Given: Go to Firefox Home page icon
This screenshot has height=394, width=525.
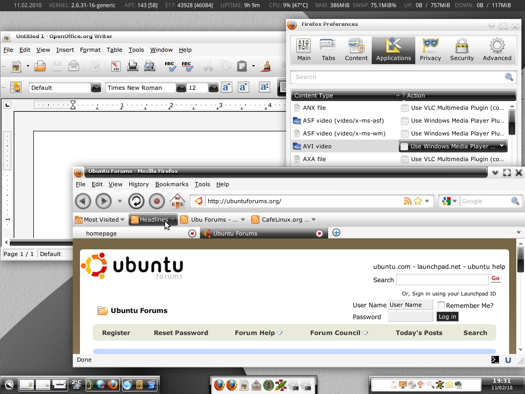Looking at the screenshot, I should [x=177, y=201].
